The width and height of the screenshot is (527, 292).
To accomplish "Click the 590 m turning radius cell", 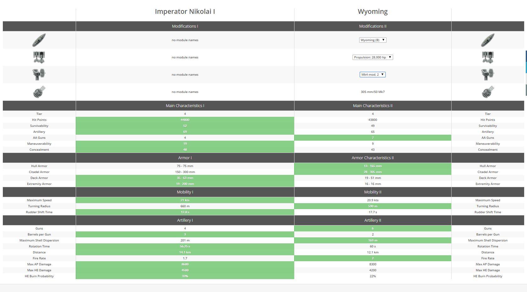I will [373, 206].
